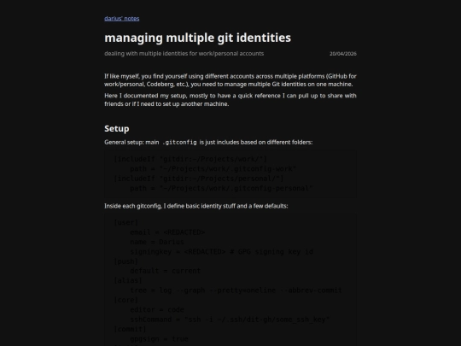Click the paragraph beginning "If like myself"

pos(230,80)
